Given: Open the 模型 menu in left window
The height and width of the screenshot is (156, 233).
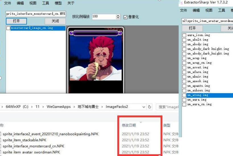Looking at the screenshot, I should click(58, 3).
